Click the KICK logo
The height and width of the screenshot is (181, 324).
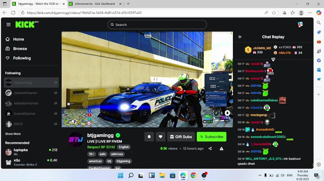pyautogui.click(x=27, y=24)
